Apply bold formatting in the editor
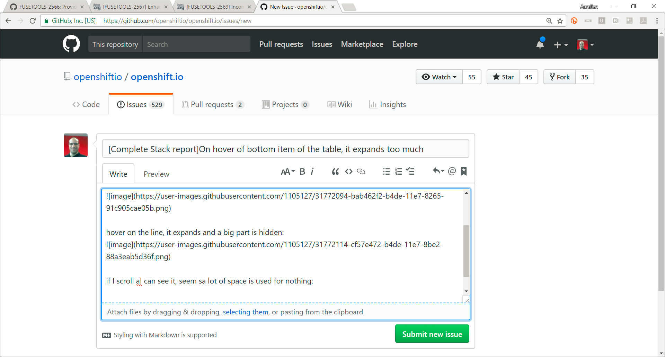Viewport: 665px width, 357px height. click(x=302, y=171)
